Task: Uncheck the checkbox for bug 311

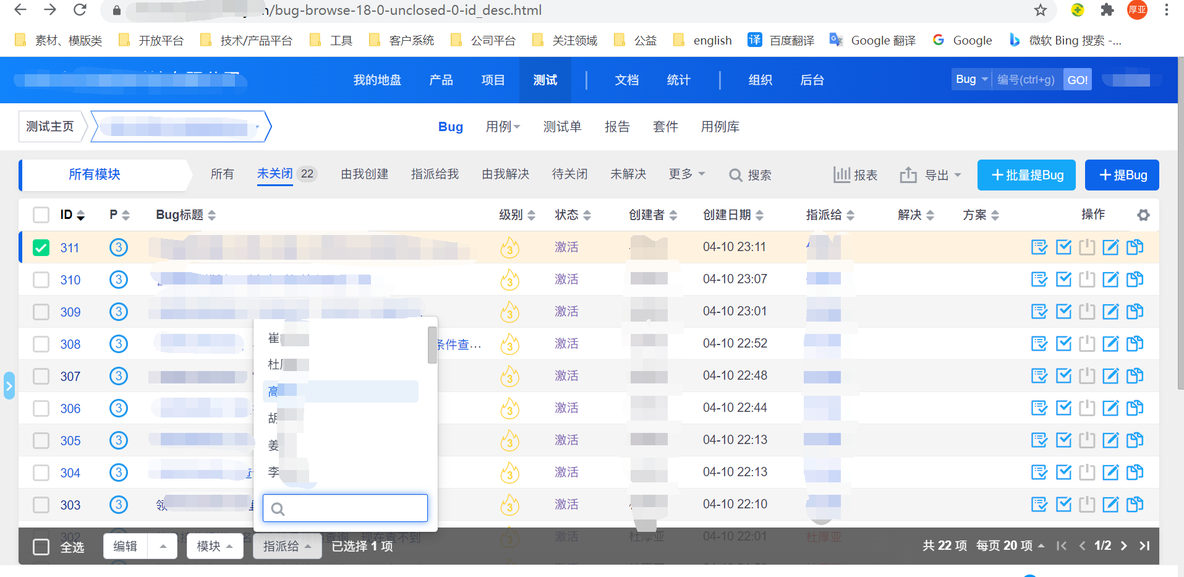Action: 41,248
